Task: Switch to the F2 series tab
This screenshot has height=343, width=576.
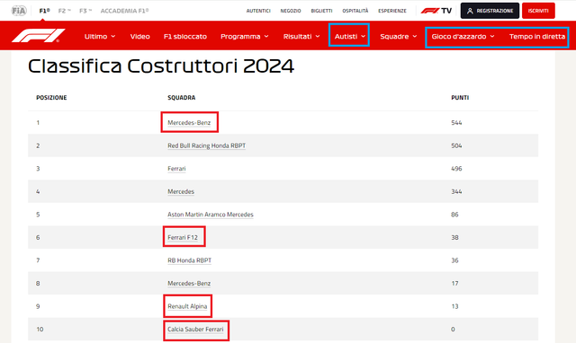Action: pyautogui.click(x=64, y=11)
